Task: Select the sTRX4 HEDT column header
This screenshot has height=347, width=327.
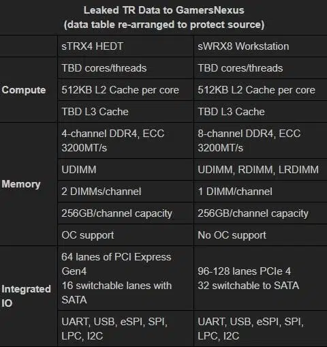Action: [x=125, y=46]
